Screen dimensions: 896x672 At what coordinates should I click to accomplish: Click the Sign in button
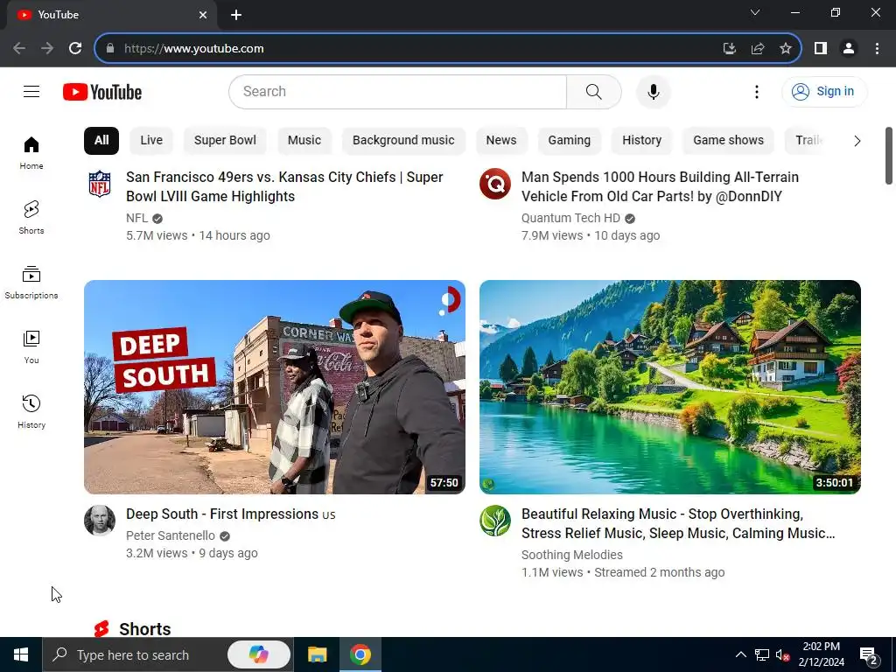pos(824,91)
